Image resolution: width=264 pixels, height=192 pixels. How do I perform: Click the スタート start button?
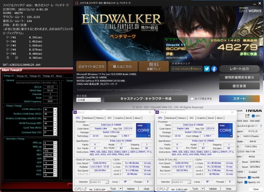coord(239,99)
